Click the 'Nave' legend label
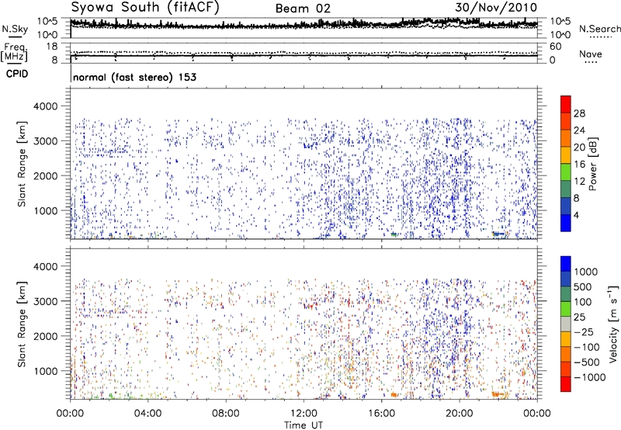621x430 pixels. (x=591, y=54)
